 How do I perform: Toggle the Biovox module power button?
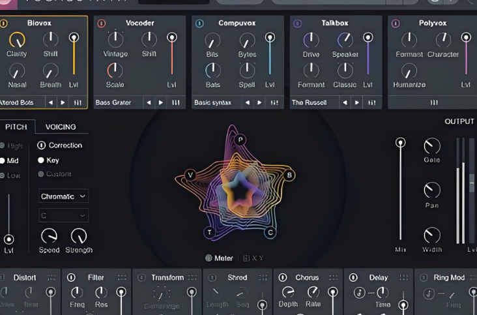(4, 23)
